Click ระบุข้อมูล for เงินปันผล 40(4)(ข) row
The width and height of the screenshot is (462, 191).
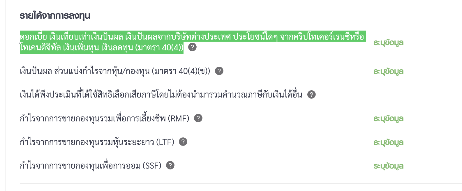click(x=388, y=71)
